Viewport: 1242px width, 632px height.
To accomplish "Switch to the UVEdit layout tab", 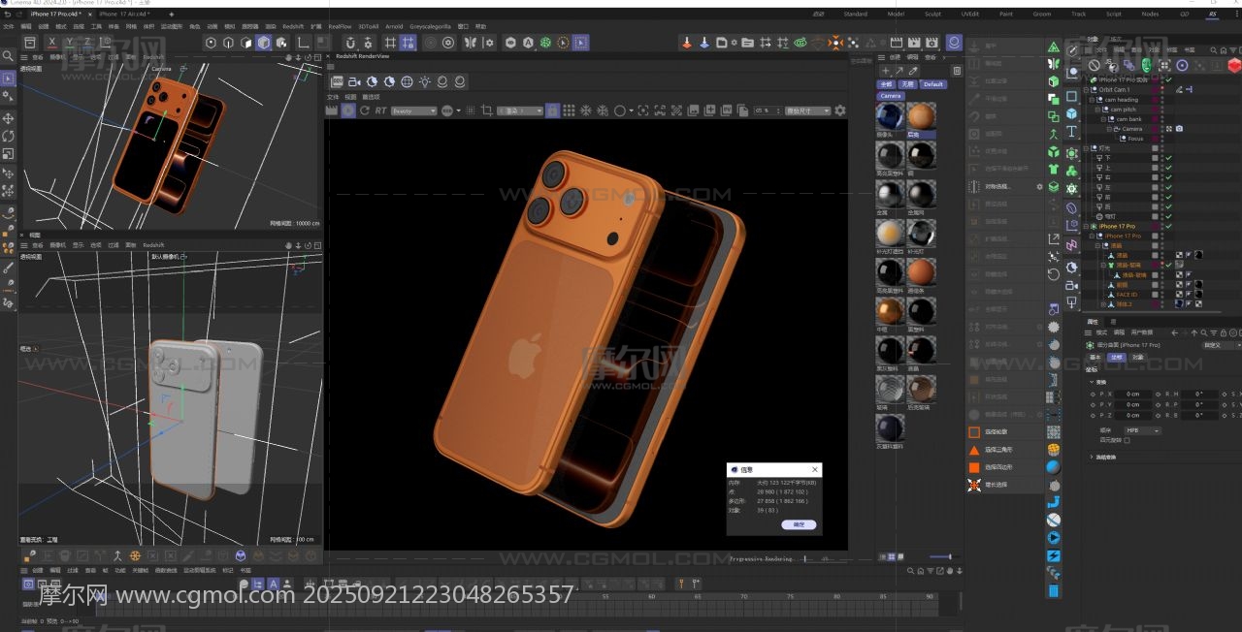I will [970, 15].
